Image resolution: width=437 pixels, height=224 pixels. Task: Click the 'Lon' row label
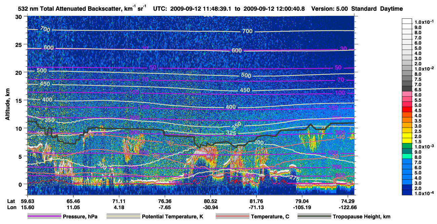11,208
